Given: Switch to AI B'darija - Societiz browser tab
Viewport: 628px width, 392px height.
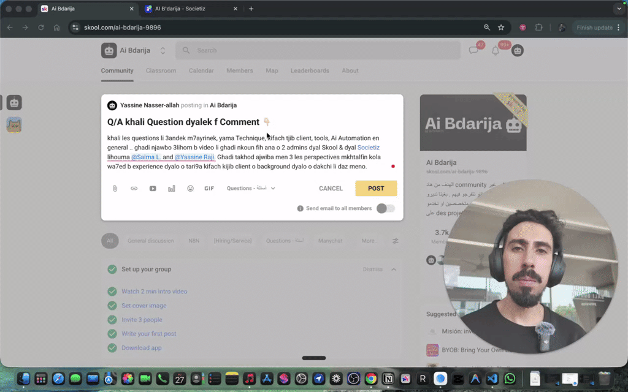Looking at the screenshot, I should [x=191, y=9].
